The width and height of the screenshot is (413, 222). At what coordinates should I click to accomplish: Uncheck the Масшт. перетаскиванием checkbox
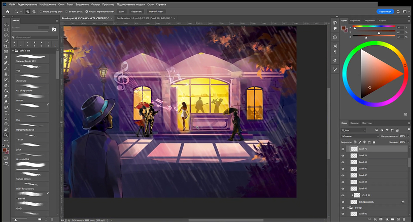click(87, 11)
